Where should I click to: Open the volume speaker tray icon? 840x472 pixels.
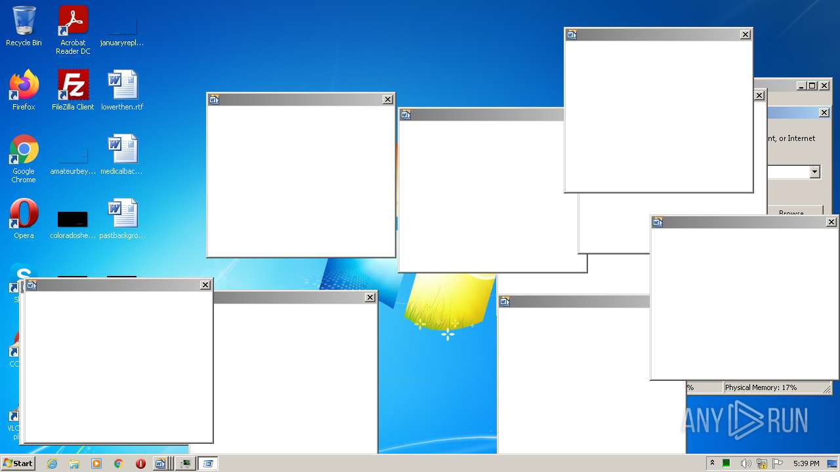(745, 463)
